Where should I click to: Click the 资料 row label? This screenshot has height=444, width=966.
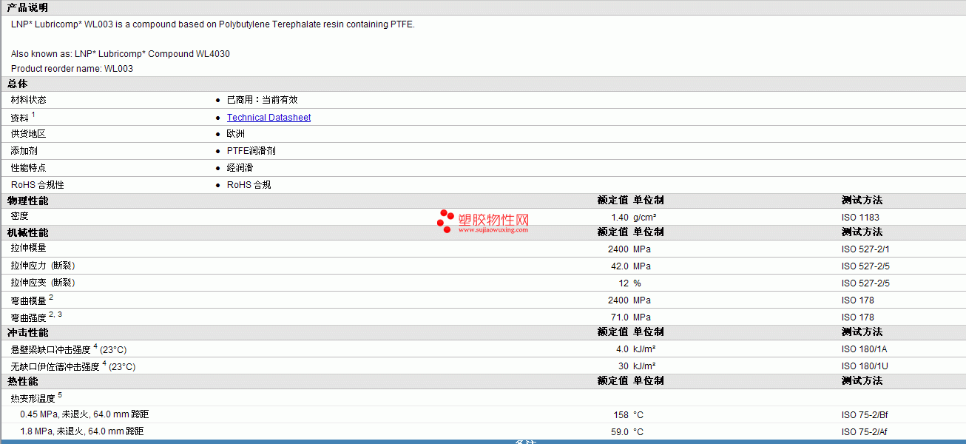point(20,118)
